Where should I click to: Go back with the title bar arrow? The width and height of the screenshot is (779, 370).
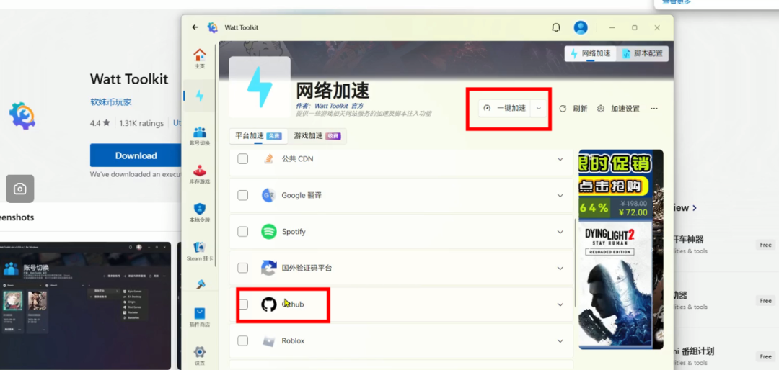pyautogui.click(x=195, y=27)
